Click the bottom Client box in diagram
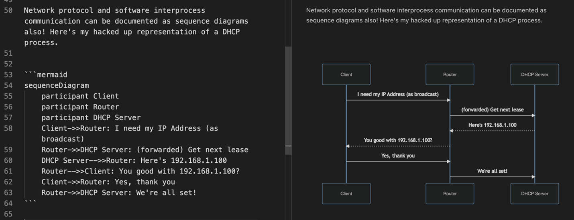The image size is (574, 220). pyautogui.click(x=346, y=194)
